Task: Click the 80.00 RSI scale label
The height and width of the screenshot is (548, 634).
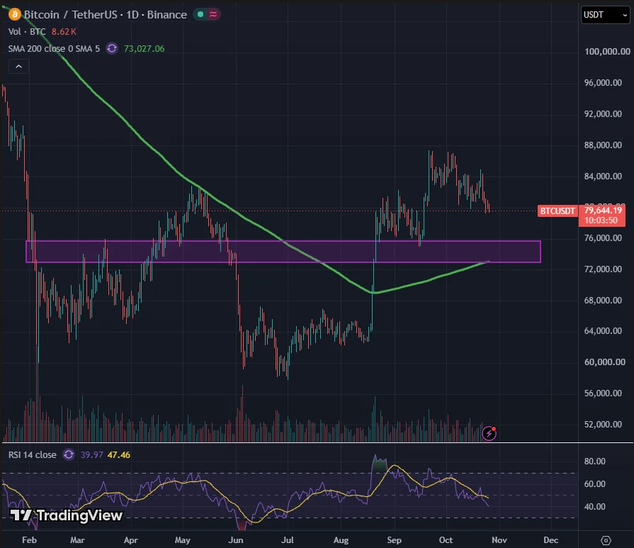Action: click(595, 461)
